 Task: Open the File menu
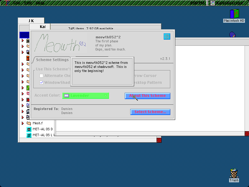coord(17,3)
